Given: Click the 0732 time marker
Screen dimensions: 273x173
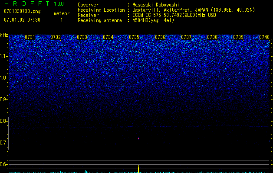Looking at the screenshot, I should point(56,37).
